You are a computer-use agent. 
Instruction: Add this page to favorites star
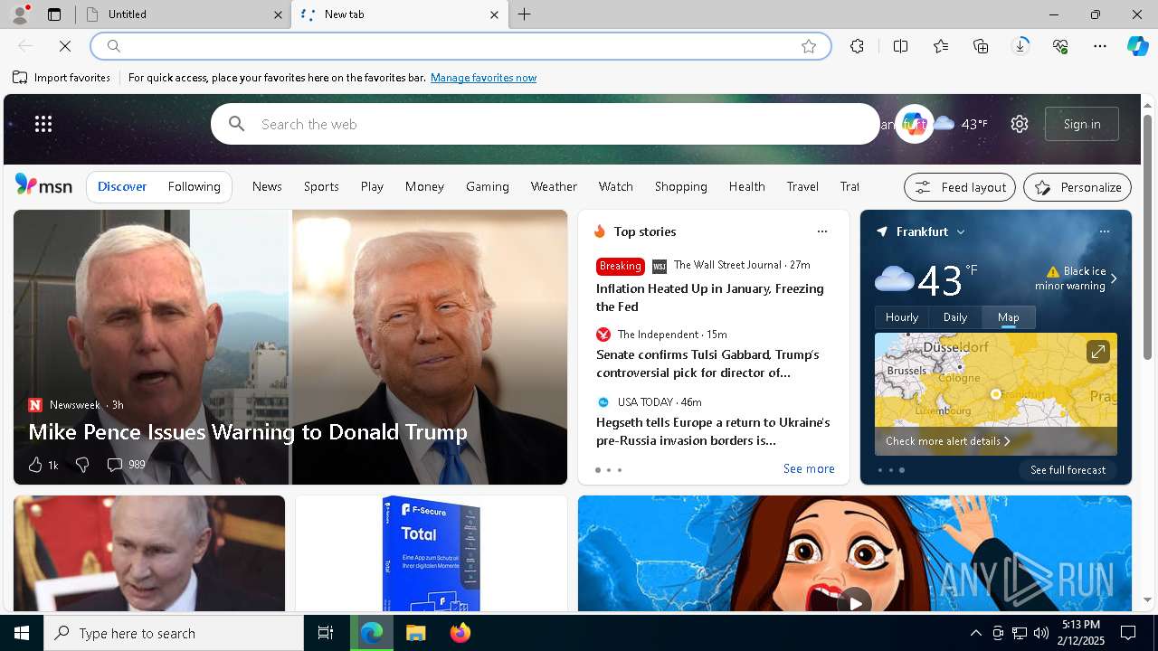pyautogui.click(x=809, y=46)
